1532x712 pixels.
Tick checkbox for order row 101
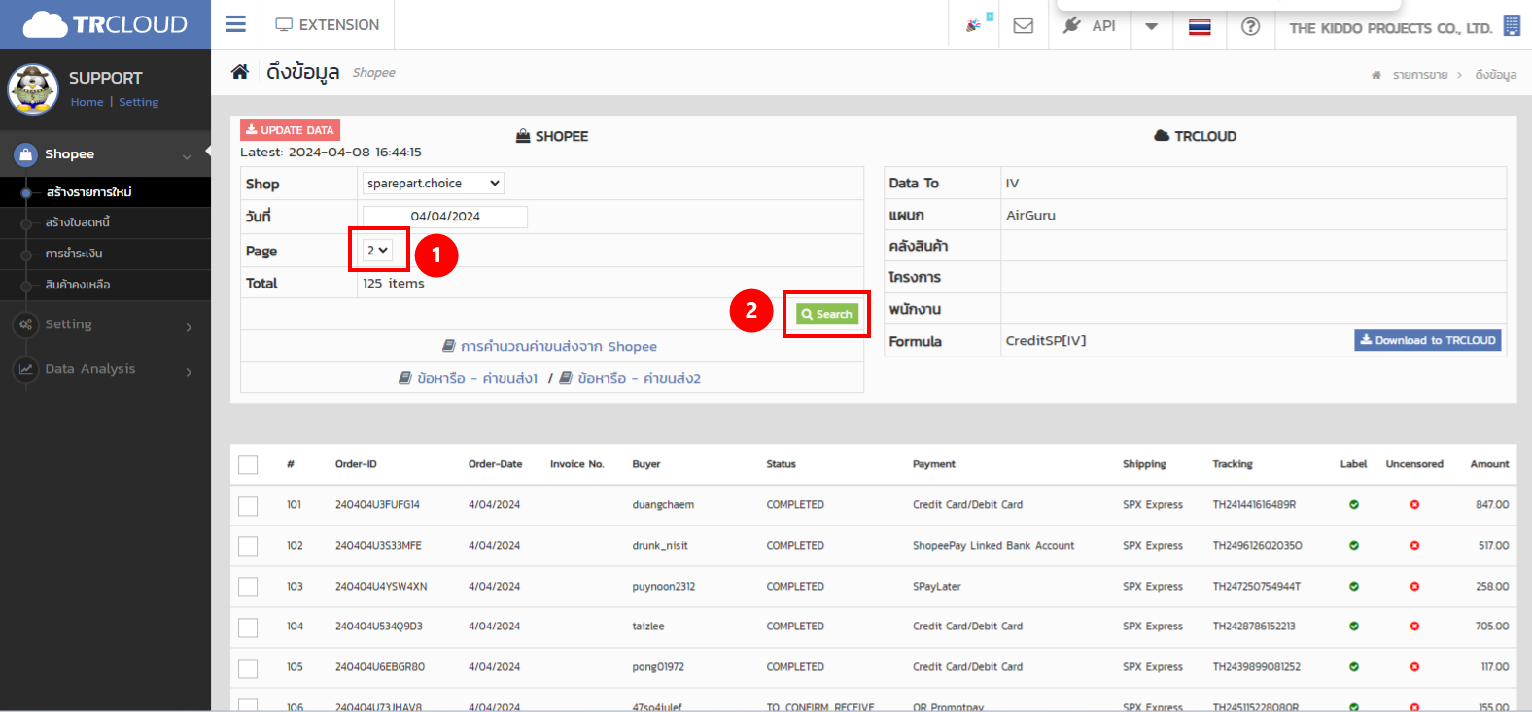pos(248,505)
